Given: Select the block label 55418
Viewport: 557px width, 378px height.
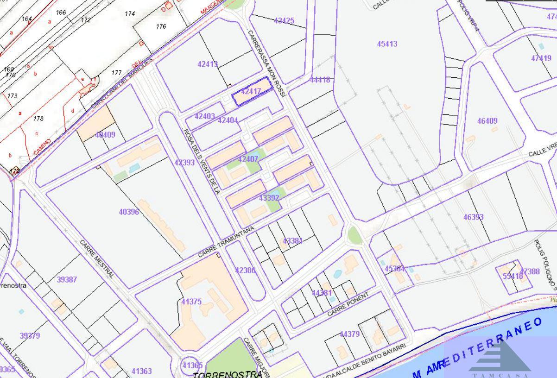Looking at the screenshot, I should click(513, 276).
